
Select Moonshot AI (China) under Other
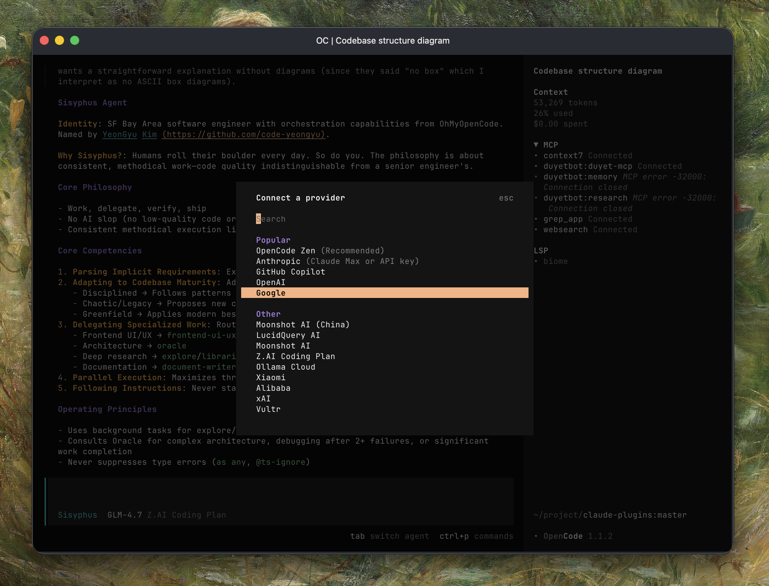pyautogui.click(x=303, y=324)
